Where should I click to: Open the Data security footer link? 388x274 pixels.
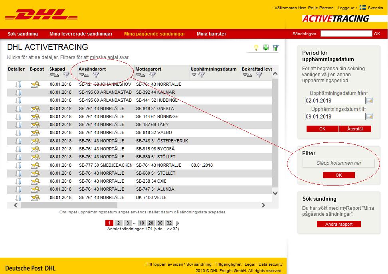coord(271,264)
